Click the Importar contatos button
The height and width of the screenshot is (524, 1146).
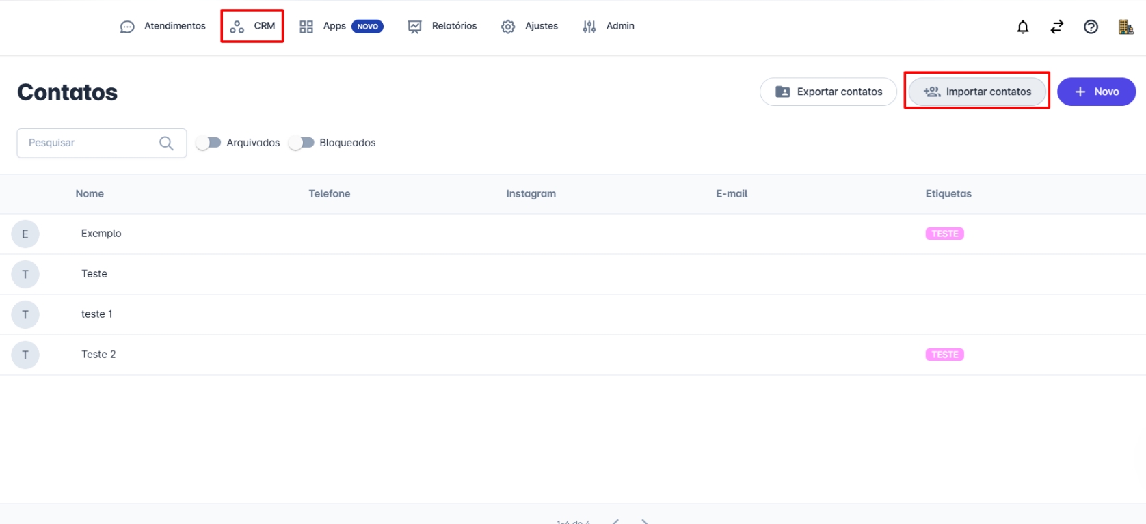[x=976, y=92]
